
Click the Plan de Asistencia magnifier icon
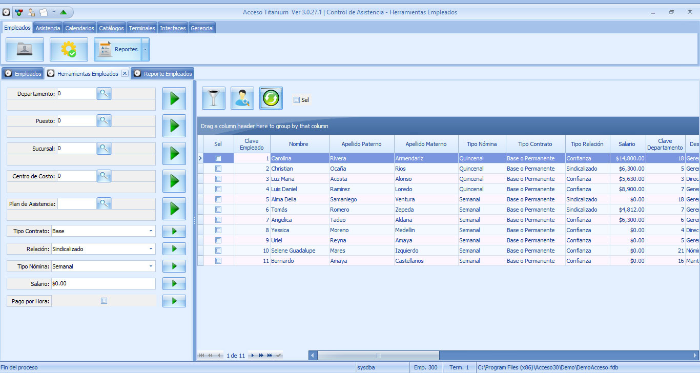[104, 203]
